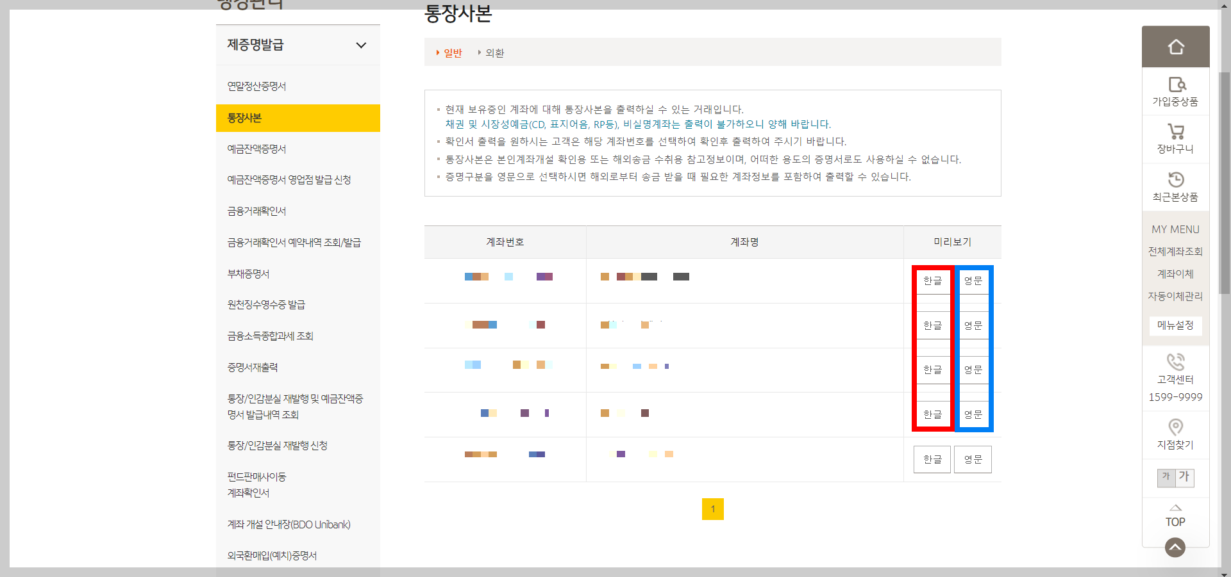1231x577 pixels.
Task: Enlarge text with the big 가 icon
Action: pos(1184,477)
